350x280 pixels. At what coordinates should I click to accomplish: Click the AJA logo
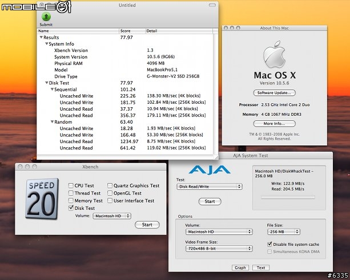[x=210, y=169]
